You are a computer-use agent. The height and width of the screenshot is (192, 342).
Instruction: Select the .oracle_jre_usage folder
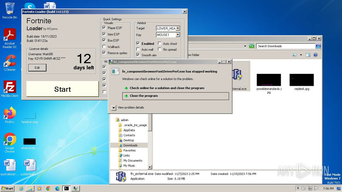(135, 125)
